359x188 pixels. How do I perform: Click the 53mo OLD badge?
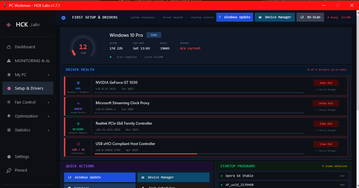(x=326, y=123)
